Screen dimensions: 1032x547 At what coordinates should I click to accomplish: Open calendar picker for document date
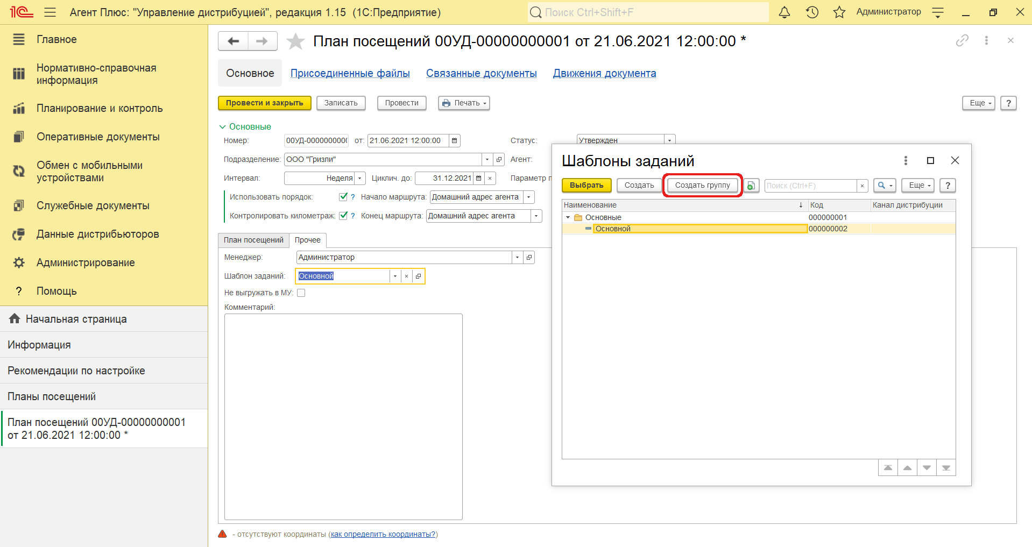tap(455, 141)
